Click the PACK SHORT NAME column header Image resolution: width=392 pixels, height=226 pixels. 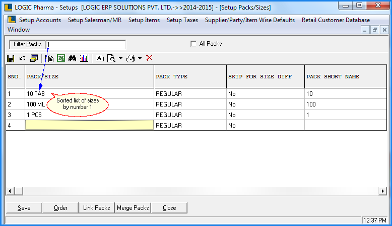click(346, 76)
